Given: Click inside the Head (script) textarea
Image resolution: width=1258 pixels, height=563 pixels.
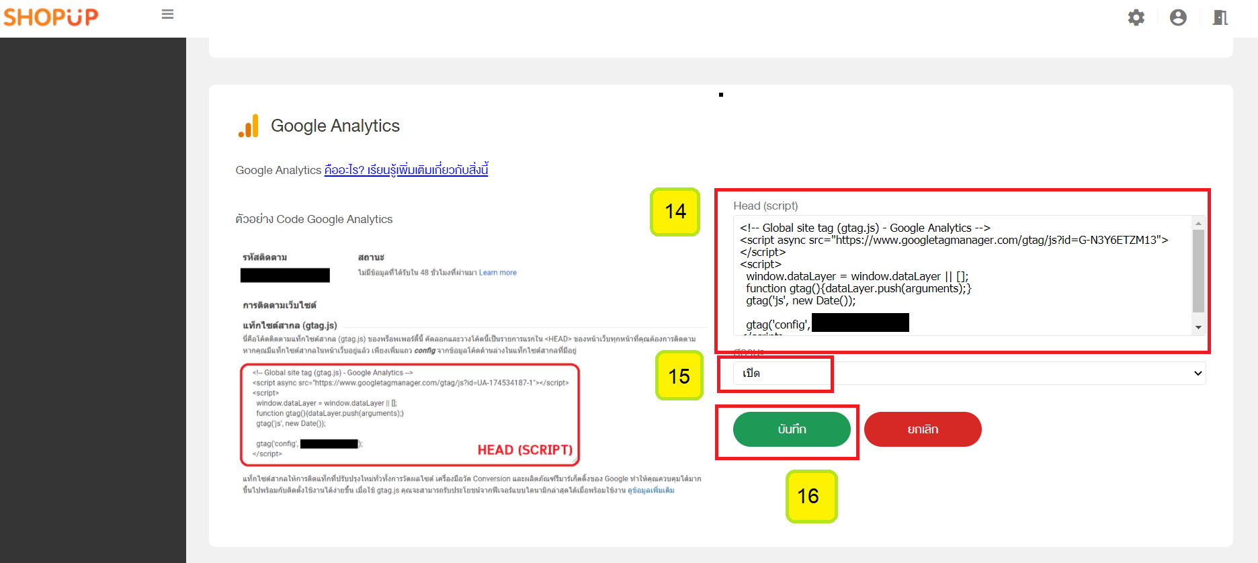Looking at the screenshot, I should pos(962,275).
